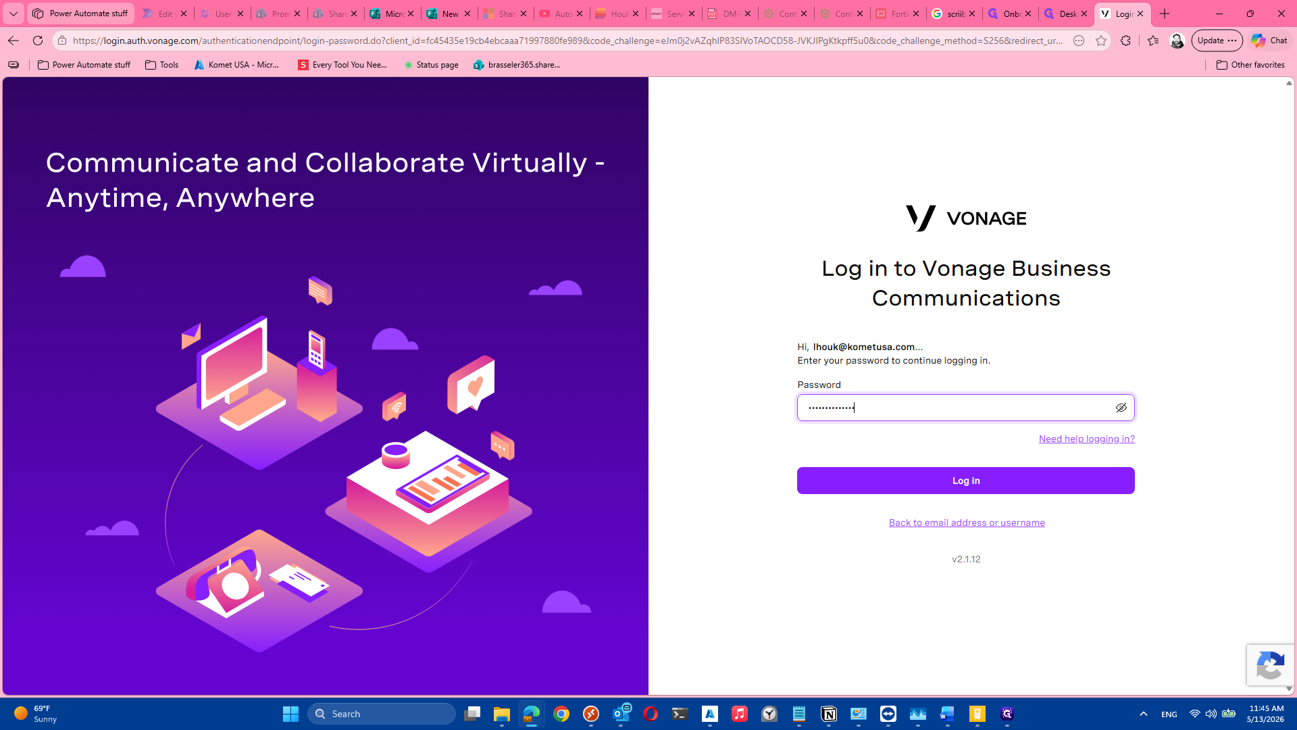Click the Vonage logo

point(966,218)
